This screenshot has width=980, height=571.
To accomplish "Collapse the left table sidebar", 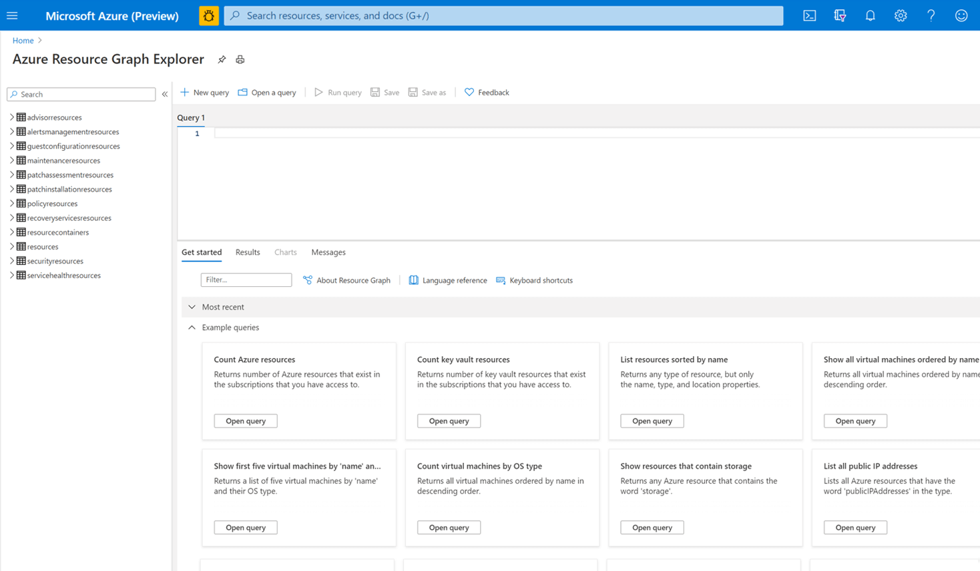I will (x=165, y=94).
